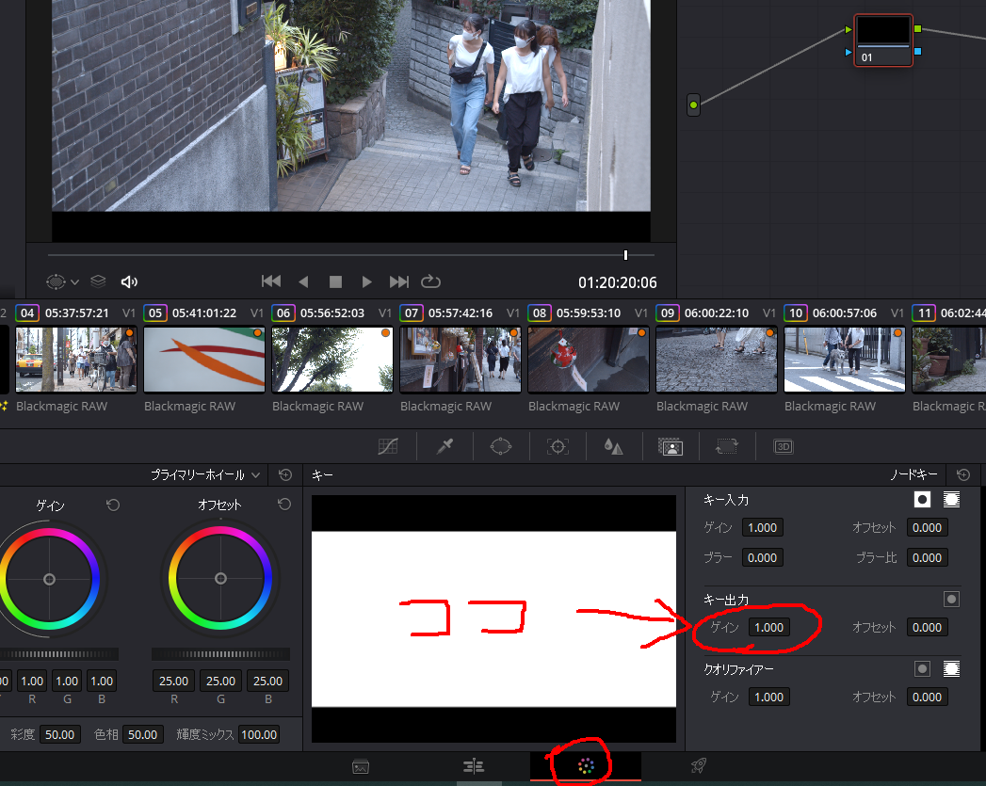The width and height of the screenshot is (986, 786).
Task: Click the Offset red 25.00 value
Action: point(173,682)
